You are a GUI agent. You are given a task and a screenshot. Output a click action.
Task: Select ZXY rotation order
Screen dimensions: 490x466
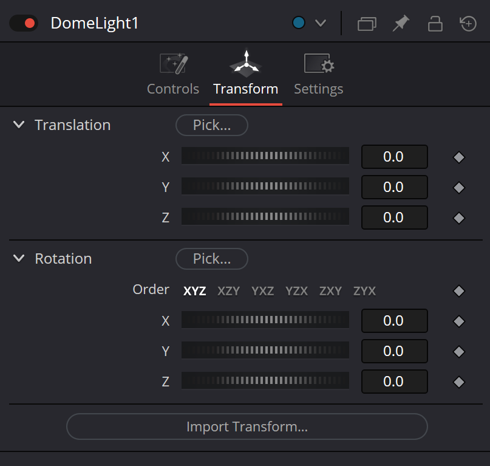tap(331, 291)
